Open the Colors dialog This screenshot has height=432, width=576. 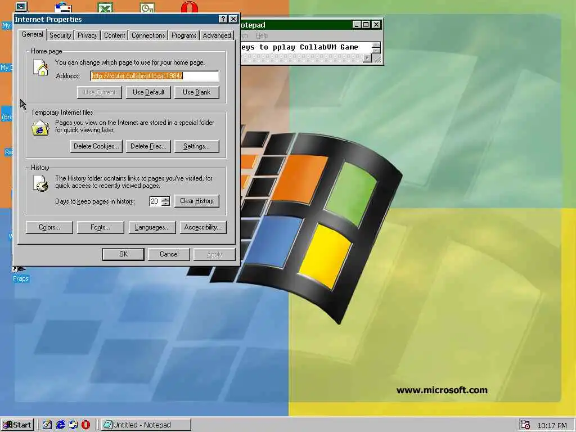pos(49,227)
